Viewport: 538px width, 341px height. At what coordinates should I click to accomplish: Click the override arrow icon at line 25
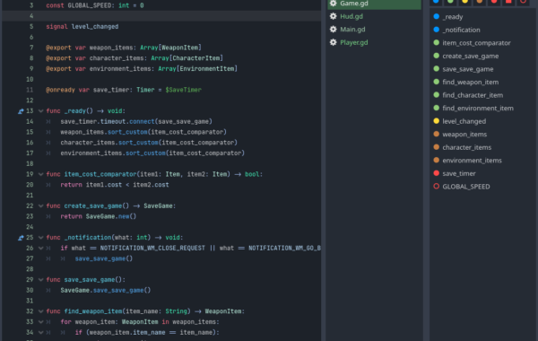[21, 237]
